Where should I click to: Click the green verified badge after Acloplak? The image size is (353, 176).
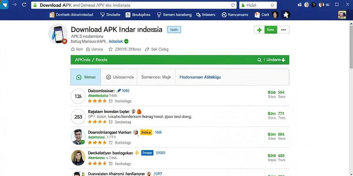[x=126, y=41]
